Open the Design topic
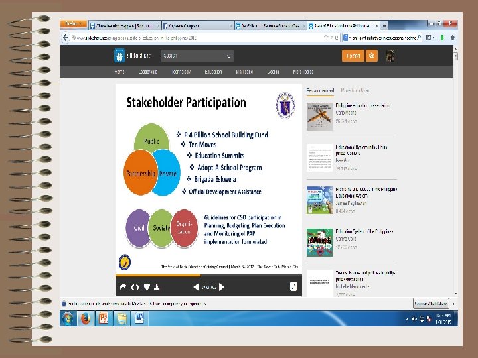The width and height of the screenshot is (478, 358). click(x=273, y=72)
